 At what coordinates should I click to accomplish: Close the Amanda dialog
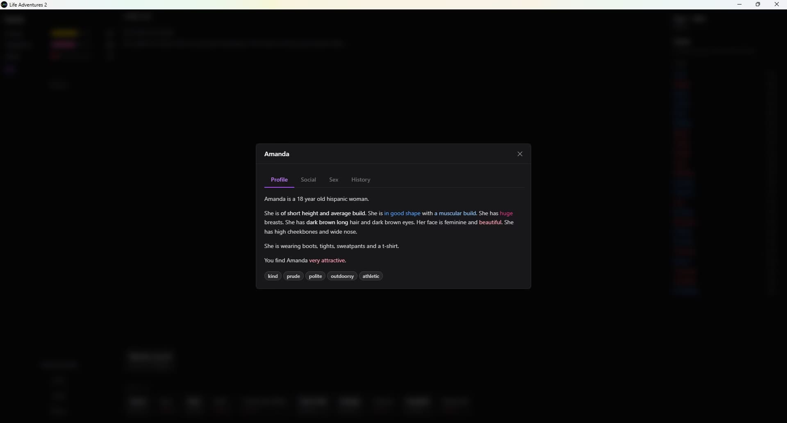(x=520, y=154)
